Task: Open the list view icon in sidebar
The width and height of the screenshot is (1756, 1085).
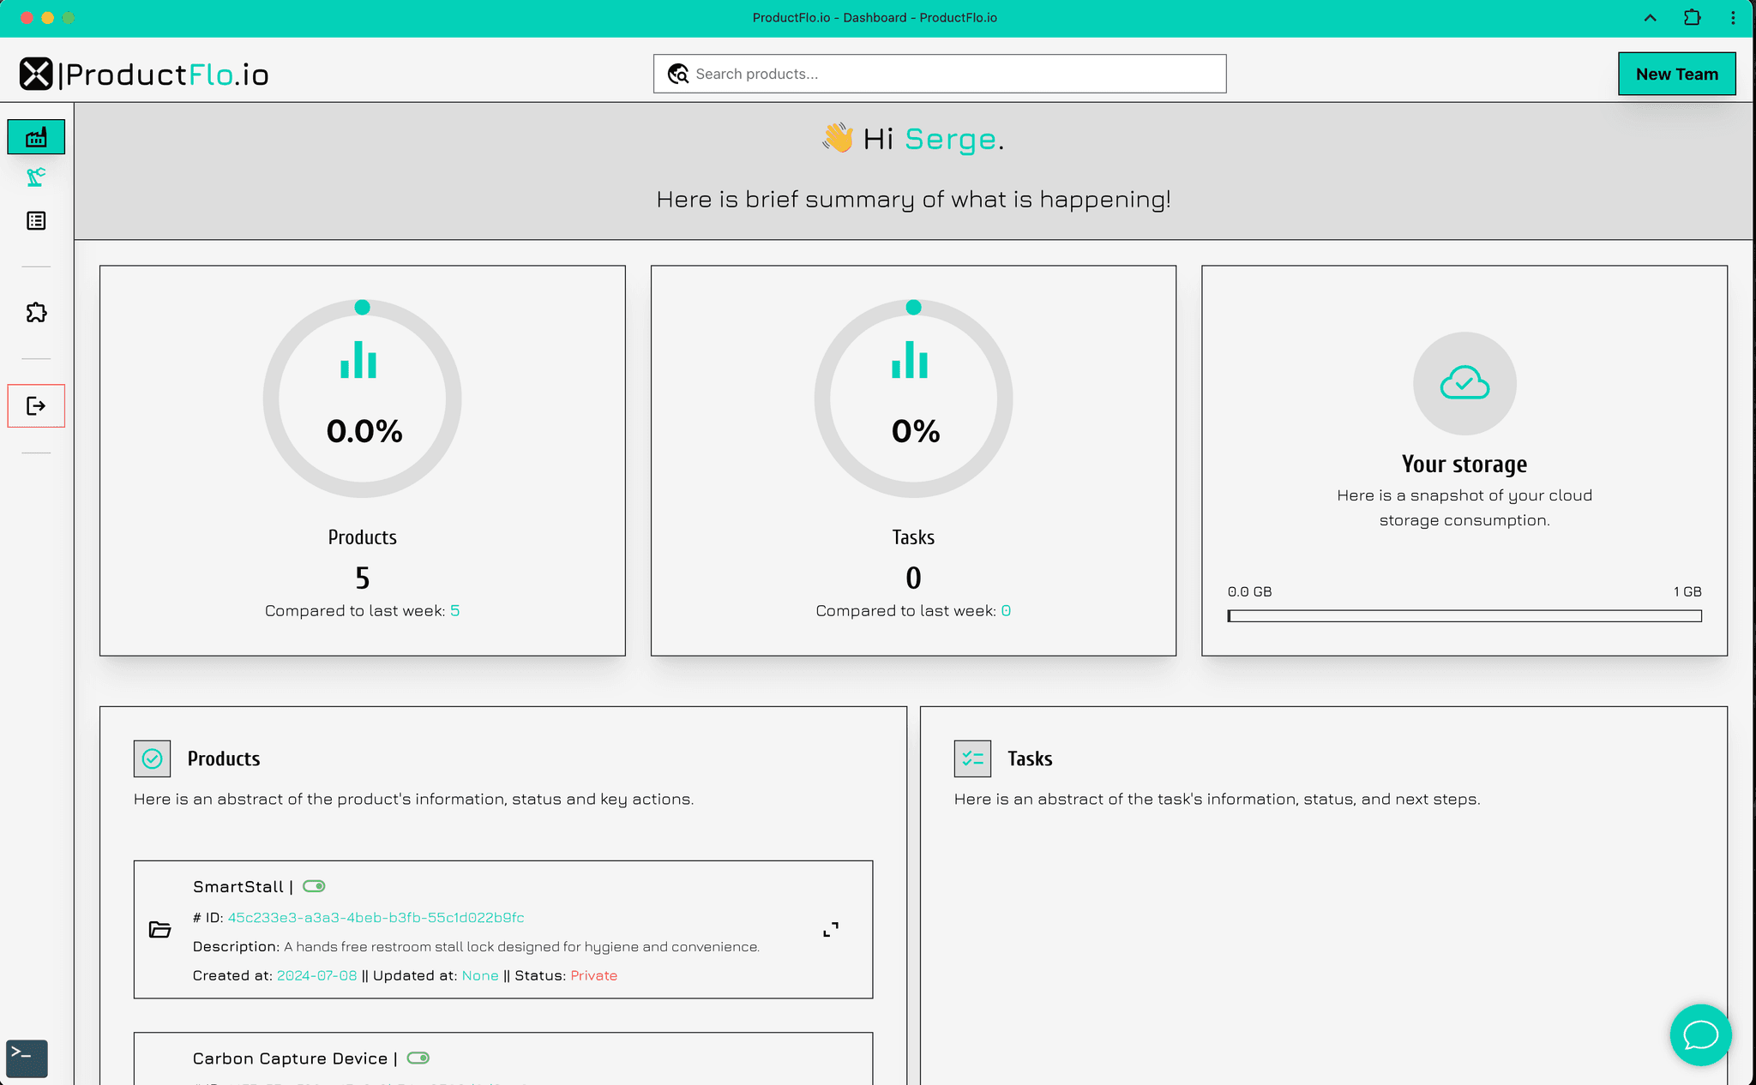Action: [36, 221]
